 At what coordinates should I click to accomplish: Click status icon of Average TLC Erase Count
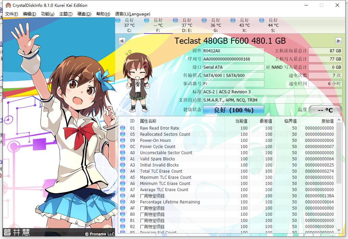(x=123, y=189)
